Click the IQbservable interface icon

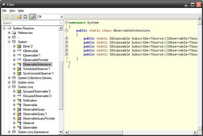pyautogui.click(x=19, y=50)
